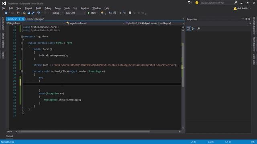257x144 pixels.
Task: Open the Start button dropdown arrow
Action: tap(97, 13)
